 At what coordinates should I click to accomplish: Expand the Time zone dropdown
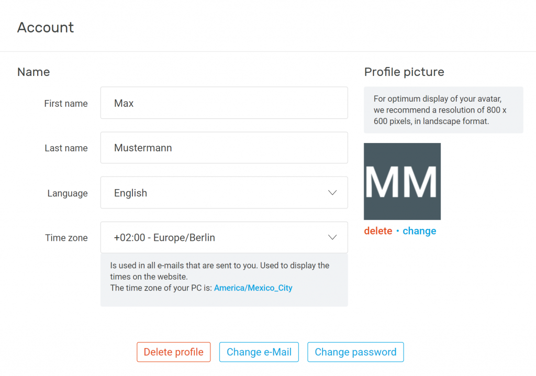coord(224,237)
